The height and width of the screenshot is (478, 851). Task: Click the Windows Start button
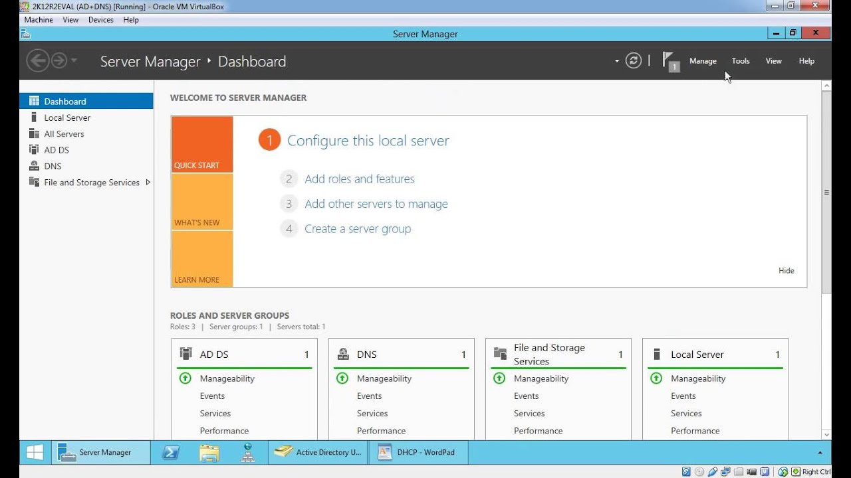(x=35, y=452)
